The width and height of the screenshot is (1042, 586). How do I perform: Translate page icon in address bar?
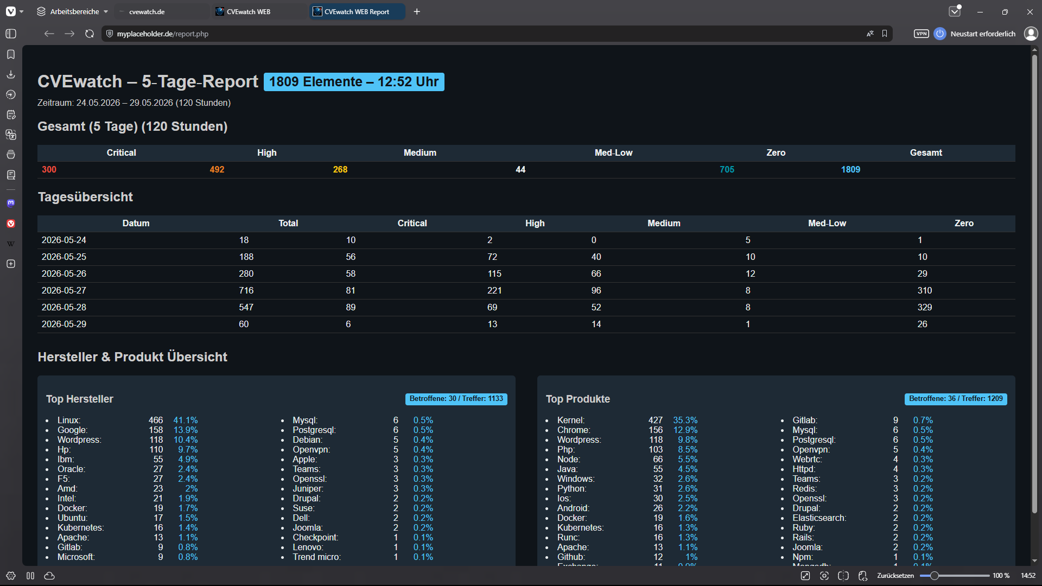point(870,34)
